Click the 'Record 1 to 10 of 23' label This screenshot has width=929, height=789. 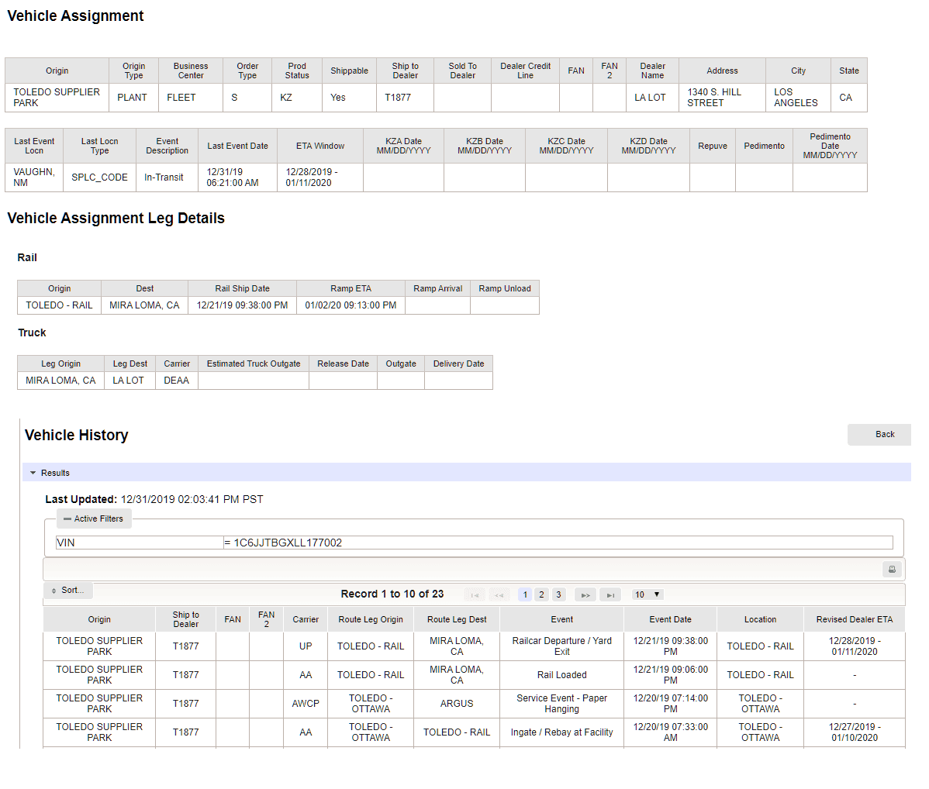pos(392,594)
